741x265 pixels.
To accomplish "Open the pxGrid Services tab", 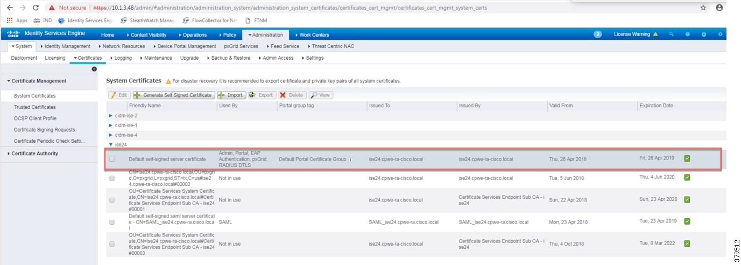I will click(241, 46).
